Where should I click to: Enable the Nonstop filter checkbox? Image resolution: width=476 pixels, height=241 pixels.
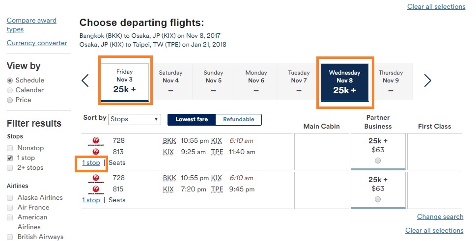10,148
